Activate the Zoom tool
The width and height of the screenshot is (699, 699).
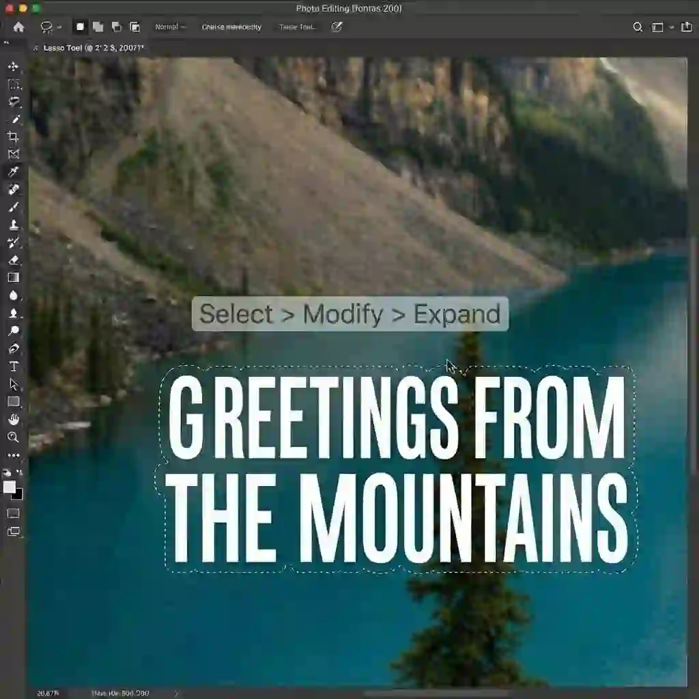point(12,437)
